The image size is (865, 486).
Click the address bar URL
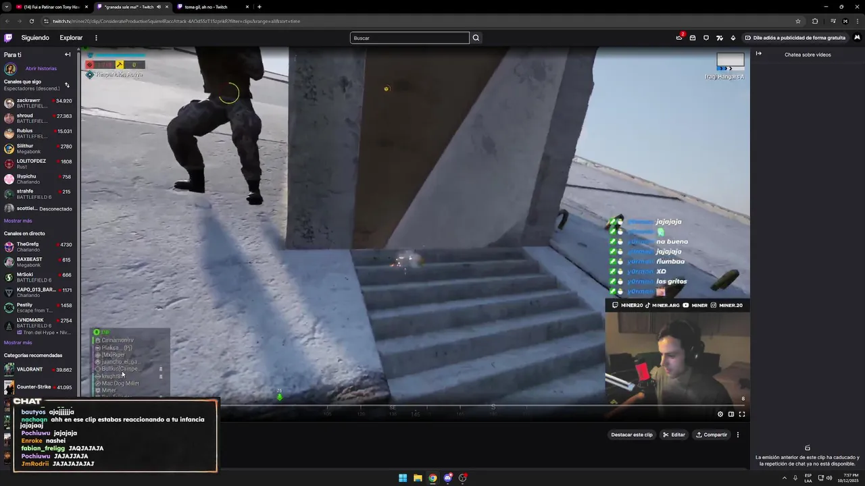pos(176,21)
